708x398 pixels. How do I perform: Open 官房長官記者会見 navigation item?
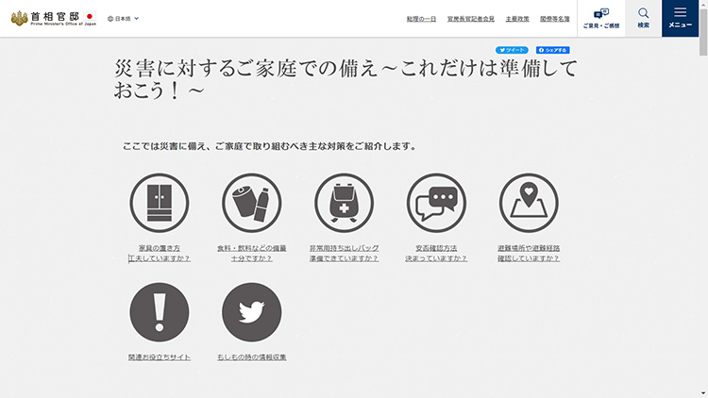point(471,18)
